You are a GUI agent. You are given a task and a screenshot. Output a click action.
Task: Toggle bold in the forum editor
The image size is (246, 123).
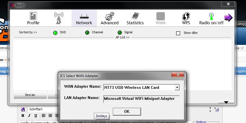23,116
